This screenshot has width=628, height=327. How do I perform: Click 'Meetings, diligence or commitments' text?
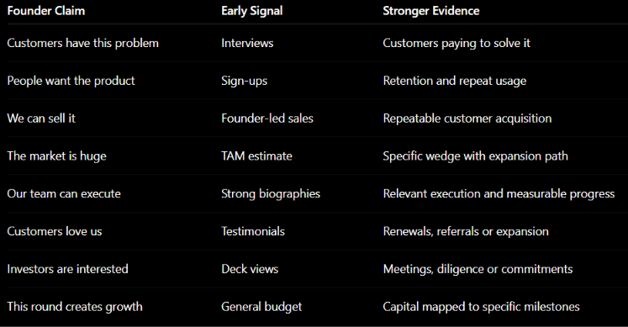click(478, 269)
